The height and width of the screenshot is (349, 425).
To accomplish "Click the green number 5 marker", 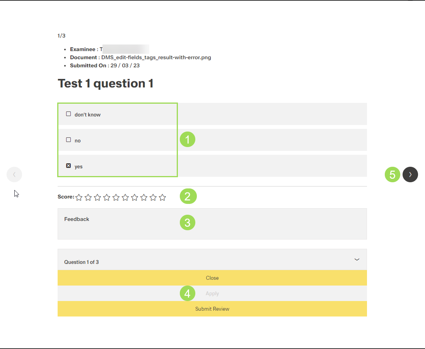I will 392,174.
